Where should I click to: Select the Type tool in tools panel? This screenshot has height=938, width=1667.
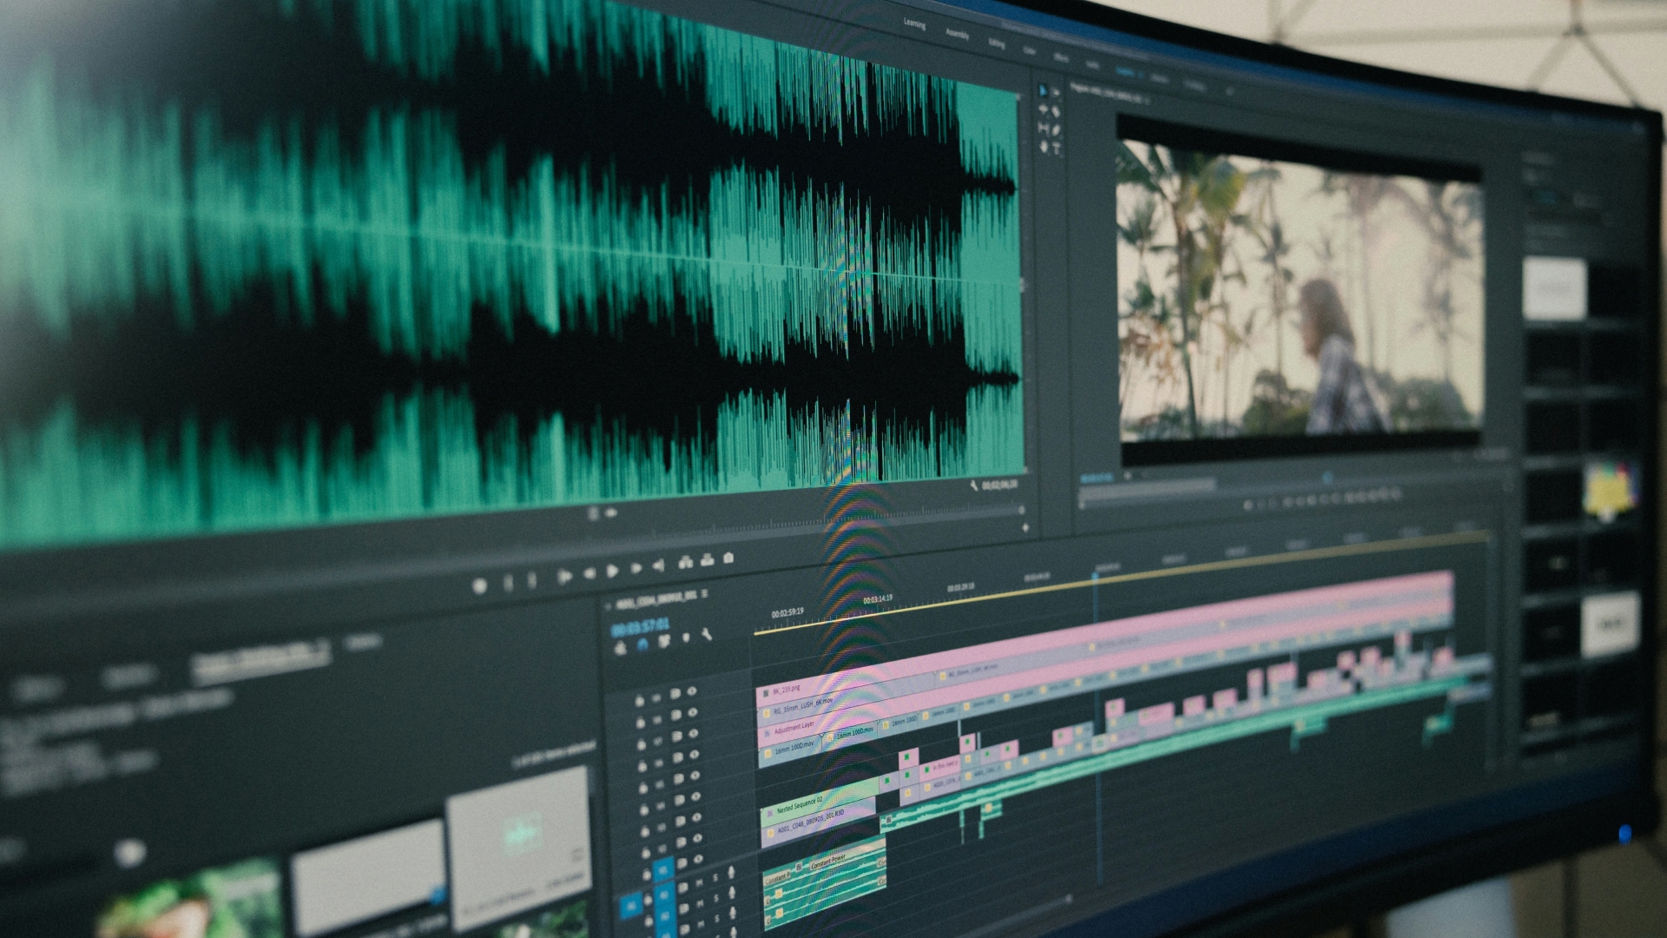point(1057,148)
